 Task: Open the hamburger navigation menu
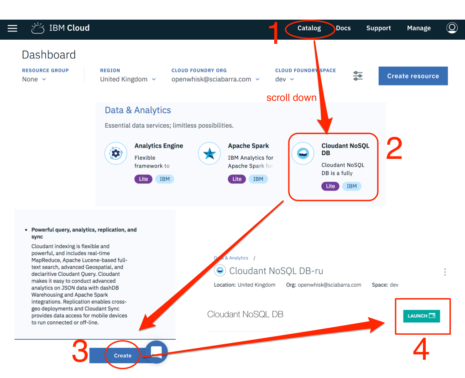click(12, 28)
